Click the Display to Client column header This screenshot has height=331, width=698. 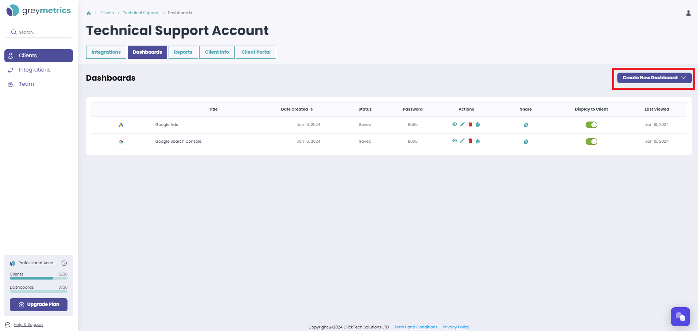pos(591,109)
